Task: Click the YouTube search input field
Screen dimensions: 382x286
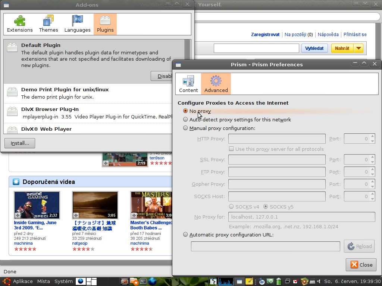Action: click(256, 48)
